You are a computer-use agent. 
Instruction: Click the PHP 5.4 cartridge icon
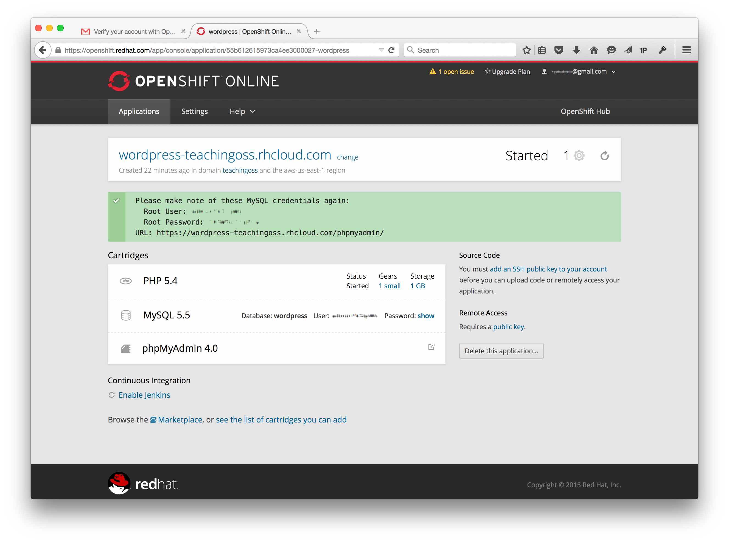[125, 281]
